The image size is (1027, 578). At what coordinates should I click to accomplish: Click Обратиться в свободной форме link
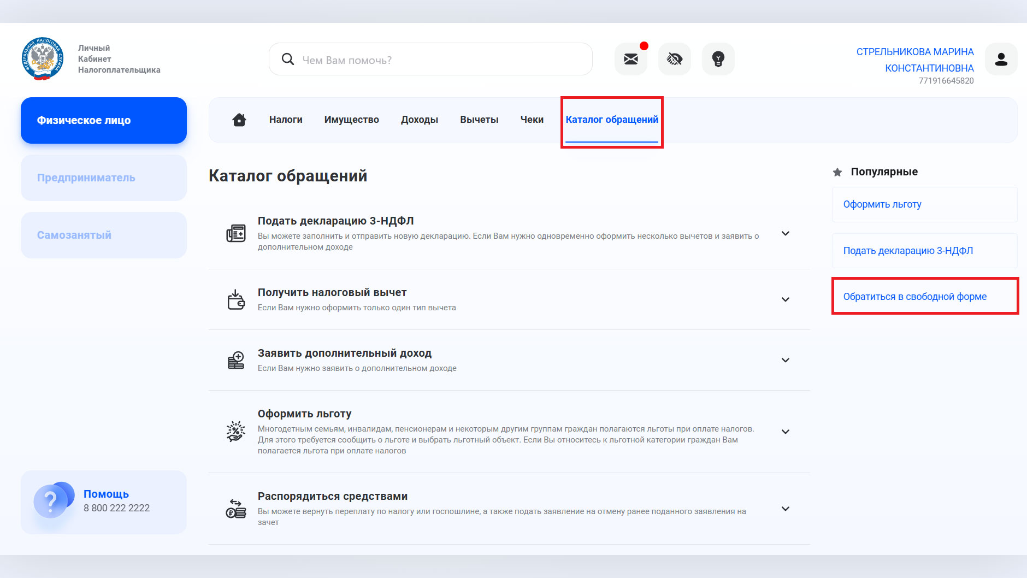pos(914,297)
